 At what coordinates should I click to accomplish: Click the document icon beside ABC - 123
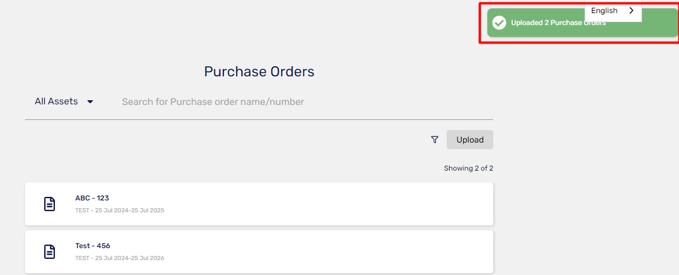tap(50, 204)
